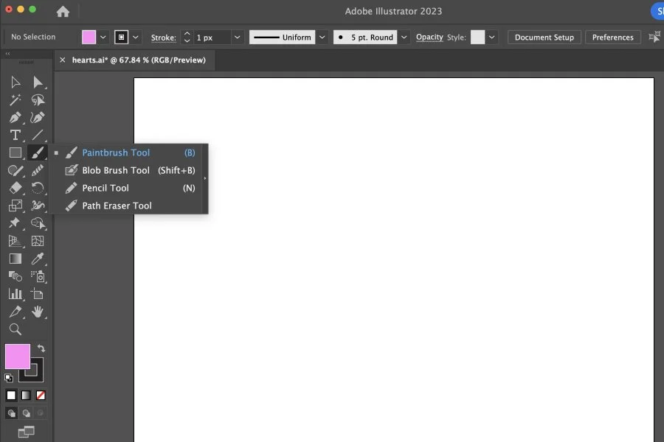
Task: Open Document Setup
Action: coord(544,38)
